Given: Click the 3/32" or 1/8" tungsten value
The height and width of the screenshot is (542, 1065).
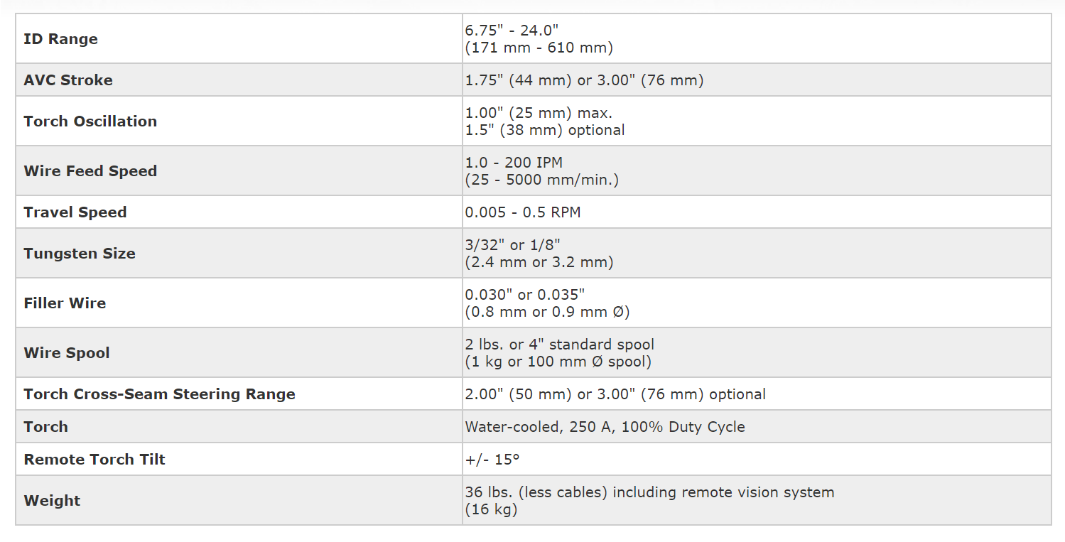Looking at the screenshot, I should point(513,245).
